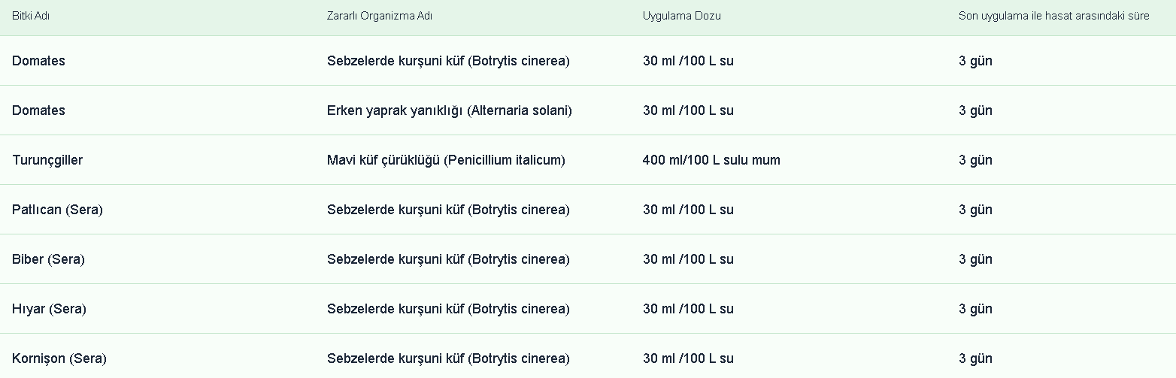Select the Kornişon (Sera) plant cell
The image size is (1176, 378).
point(59,358)
